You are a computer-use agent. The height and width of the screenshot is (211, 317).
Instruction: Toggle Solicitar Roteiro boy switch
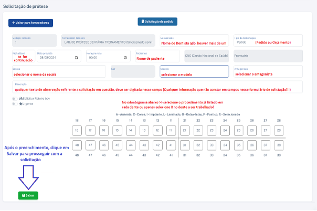pos(15,99)
